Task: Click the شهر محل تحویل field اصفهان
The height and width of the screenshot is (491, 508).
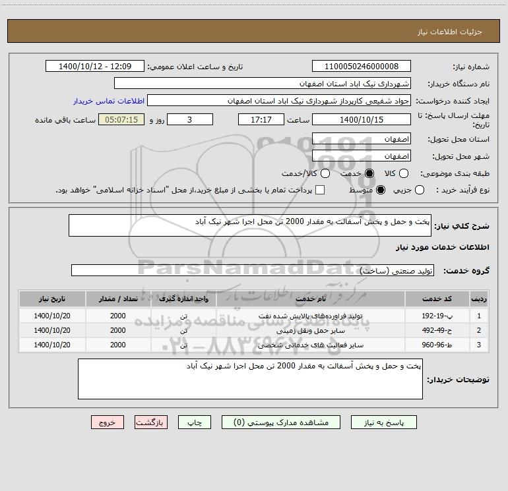Action: 362,156
